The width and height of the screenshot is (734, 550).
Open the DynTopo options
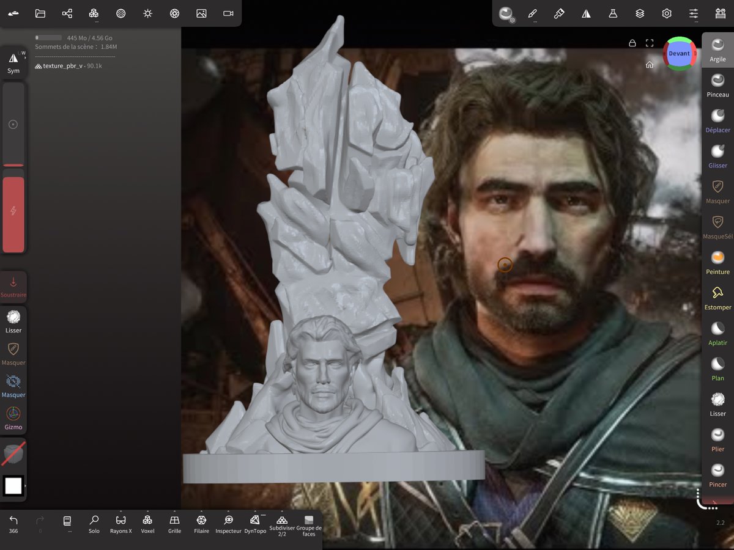tap(255, 524)
